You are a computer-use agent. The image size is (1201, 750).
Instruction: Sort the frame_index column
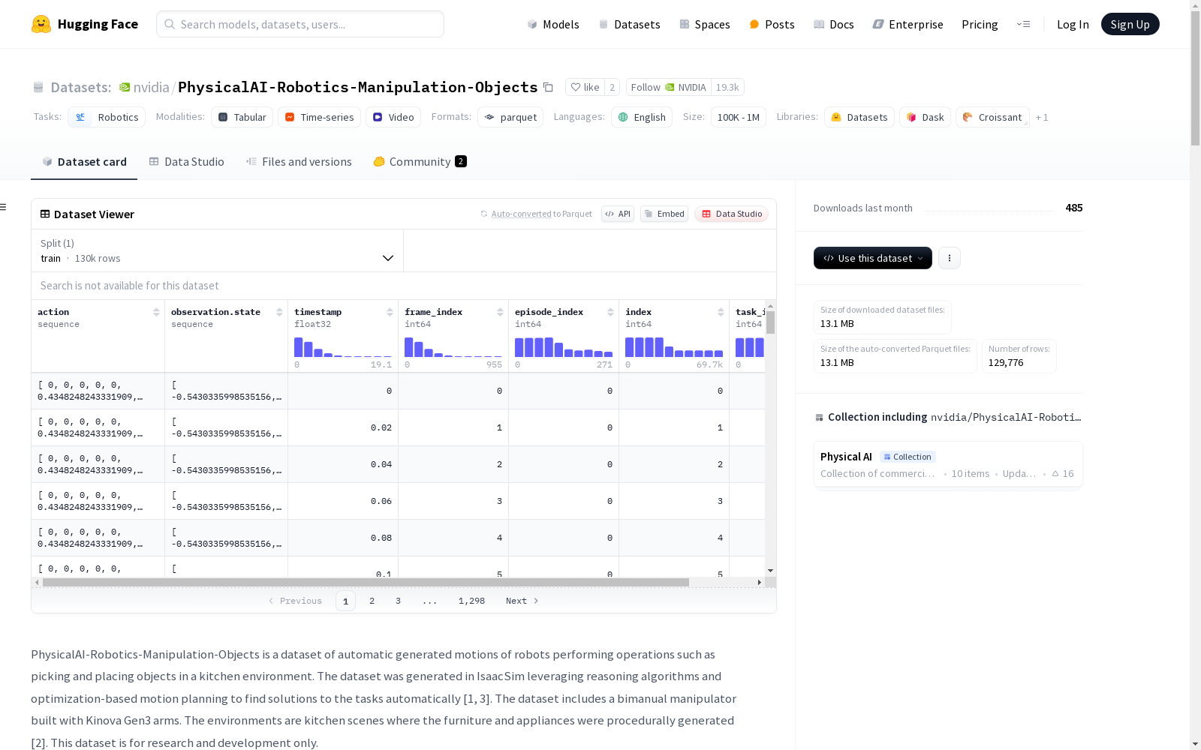[500, 312]
